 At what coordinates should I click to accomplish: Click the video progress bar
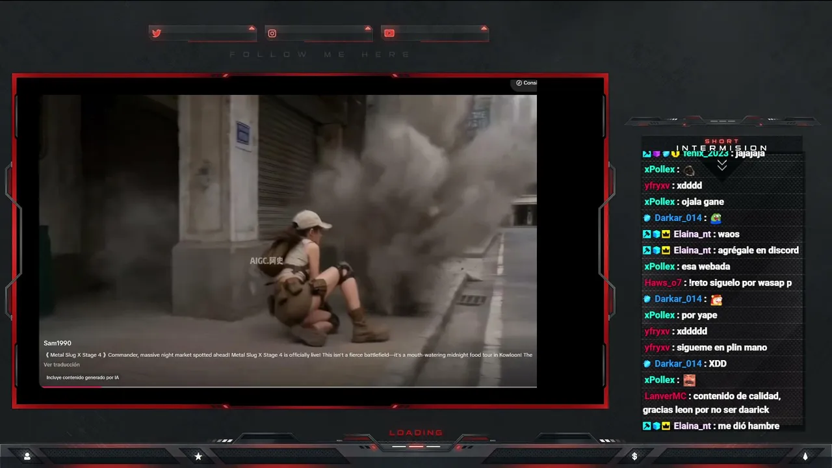pyautogui.click(x=288, y=387)
